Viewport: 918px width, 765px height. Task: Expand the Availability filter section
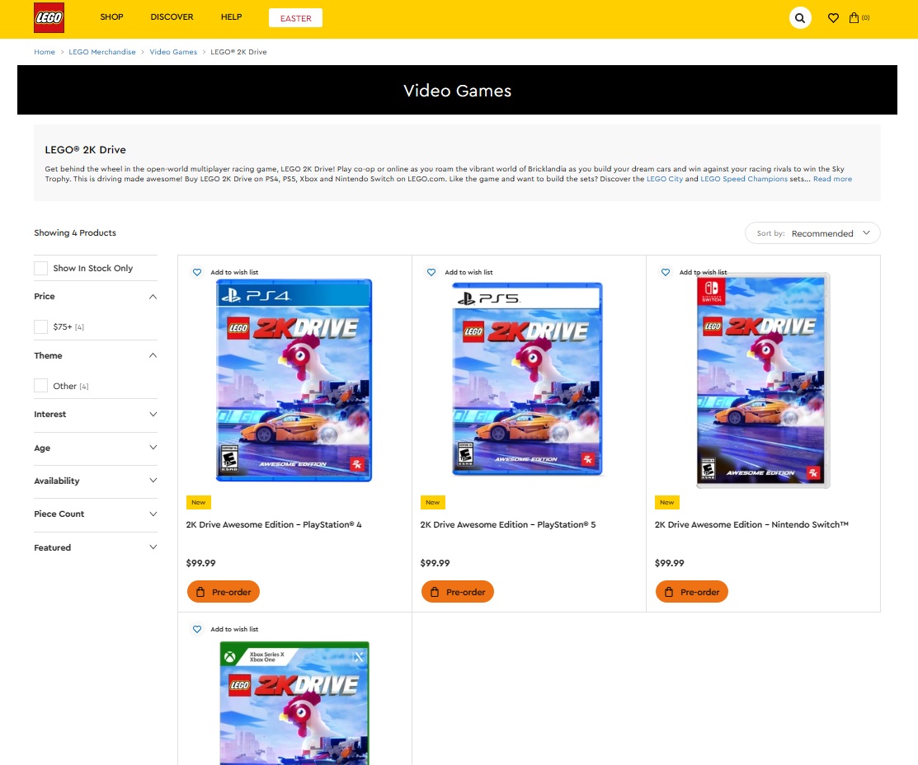click(96, 481)
